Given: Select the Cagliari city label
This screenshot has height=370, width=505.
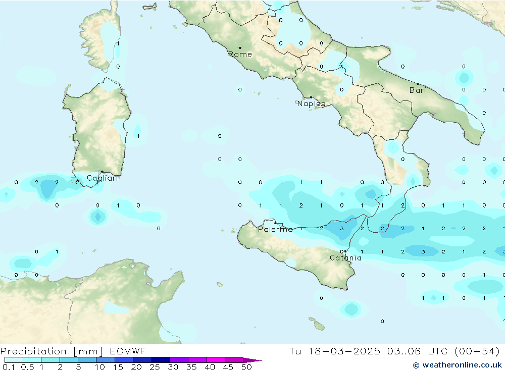Looking at the screenshot, I should click(103, 178).
